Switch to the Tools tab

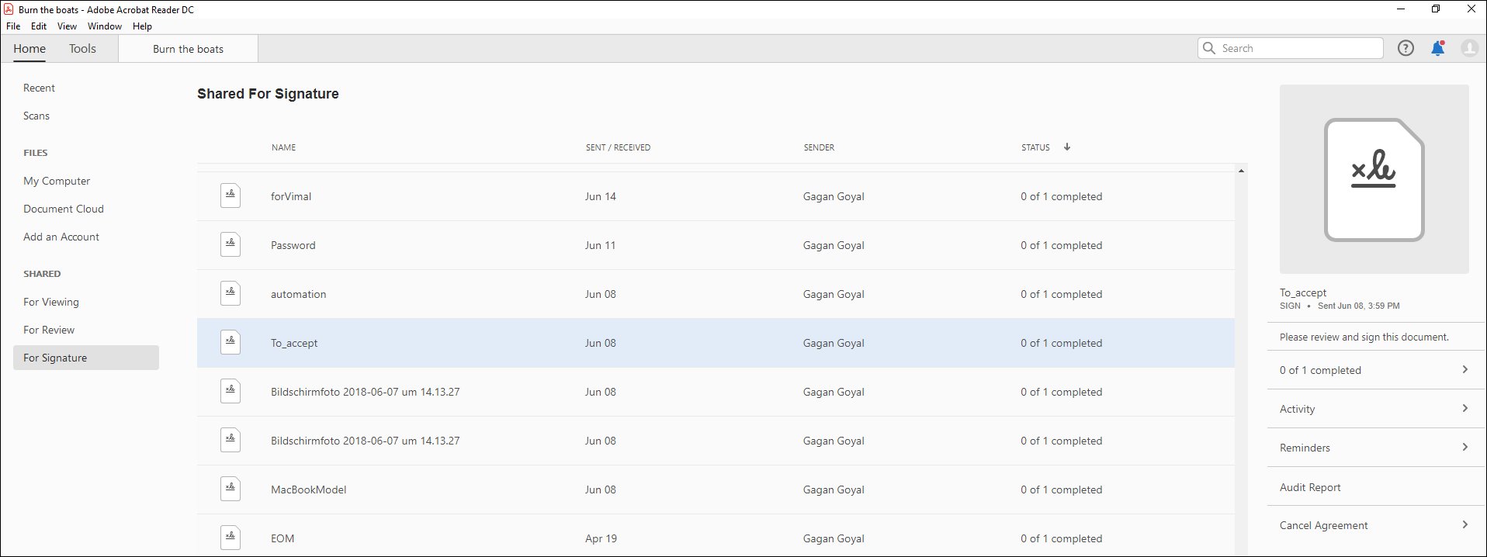82,49
